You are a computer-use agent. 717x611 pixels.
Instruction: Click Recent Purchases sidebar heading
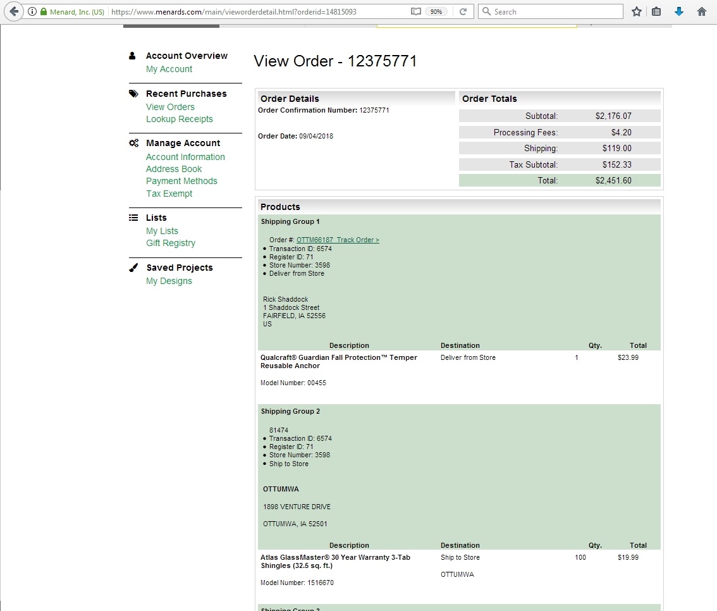click(x=186, y=94)
